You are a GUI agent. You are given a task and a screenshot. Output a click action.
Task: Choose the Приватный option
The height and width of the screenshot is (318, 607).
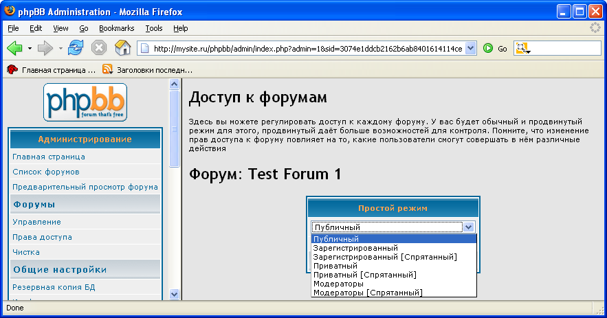point(394,266)
